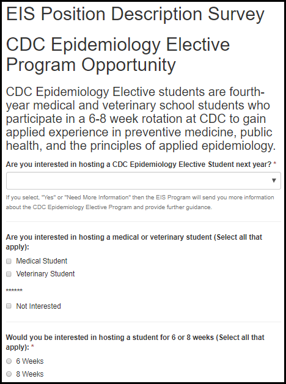Screen dimensions: 286x384
Task: Click the CDC Epidemiology Elective Program Opportunity heading
Action: click(118, 55)
